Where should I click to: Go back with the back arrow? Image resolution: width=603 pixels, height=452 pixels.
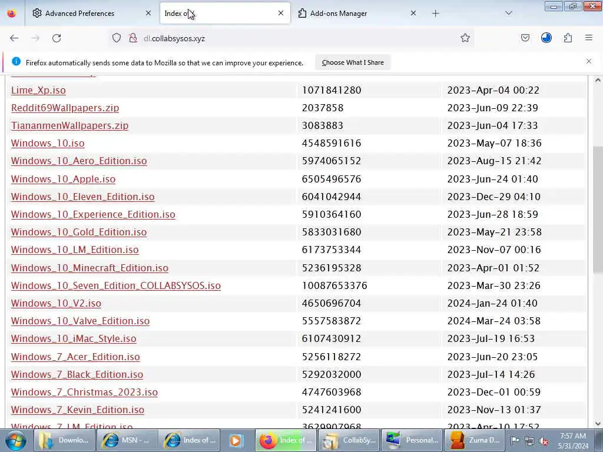[x=14, y=38]
